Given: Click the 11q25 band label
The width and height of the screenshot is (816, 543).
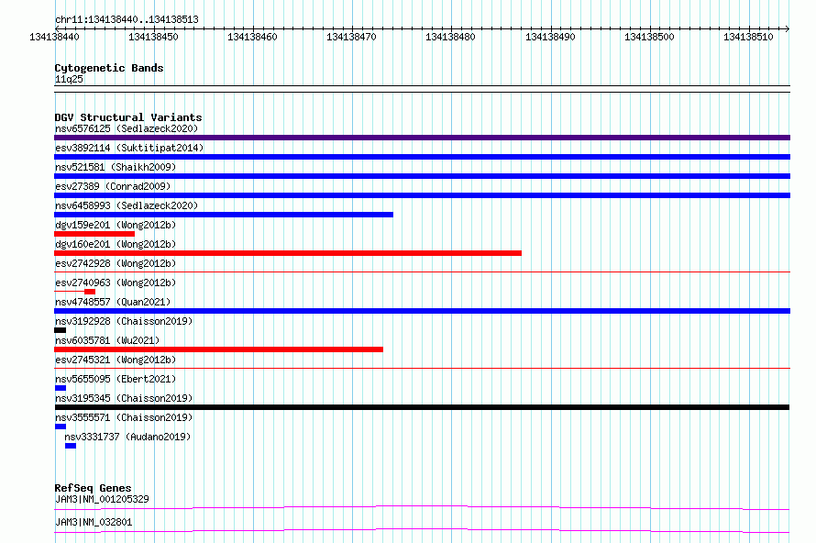Looking at the screenshot, I should [69, 79].
